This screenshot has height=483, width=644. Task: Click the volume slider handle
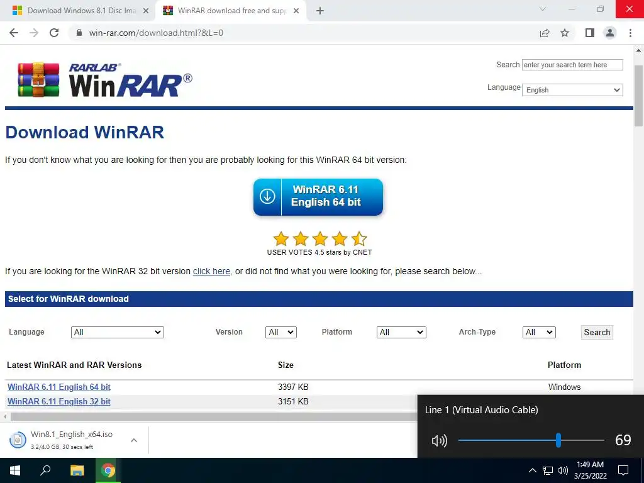pyautogui.click(x=558, y=440)
